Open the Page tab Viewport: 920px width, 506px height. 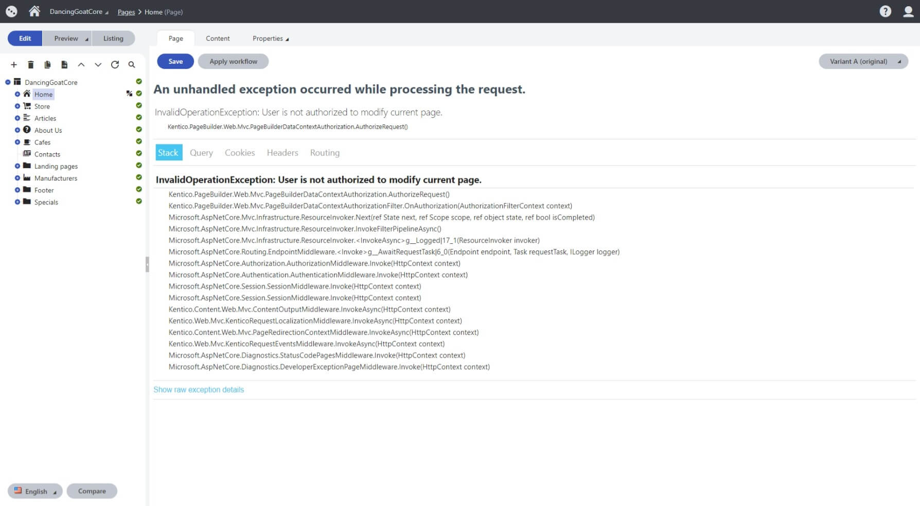(x=175, y=38)
